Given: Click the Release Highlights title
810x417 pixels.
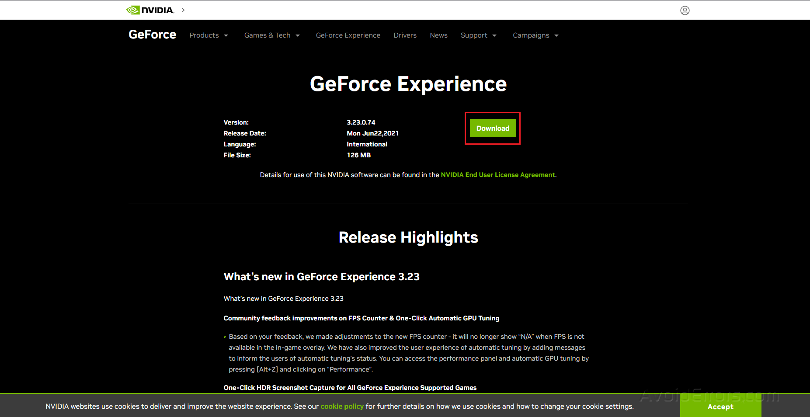Looking at the screenshot, I should (408, 237).
